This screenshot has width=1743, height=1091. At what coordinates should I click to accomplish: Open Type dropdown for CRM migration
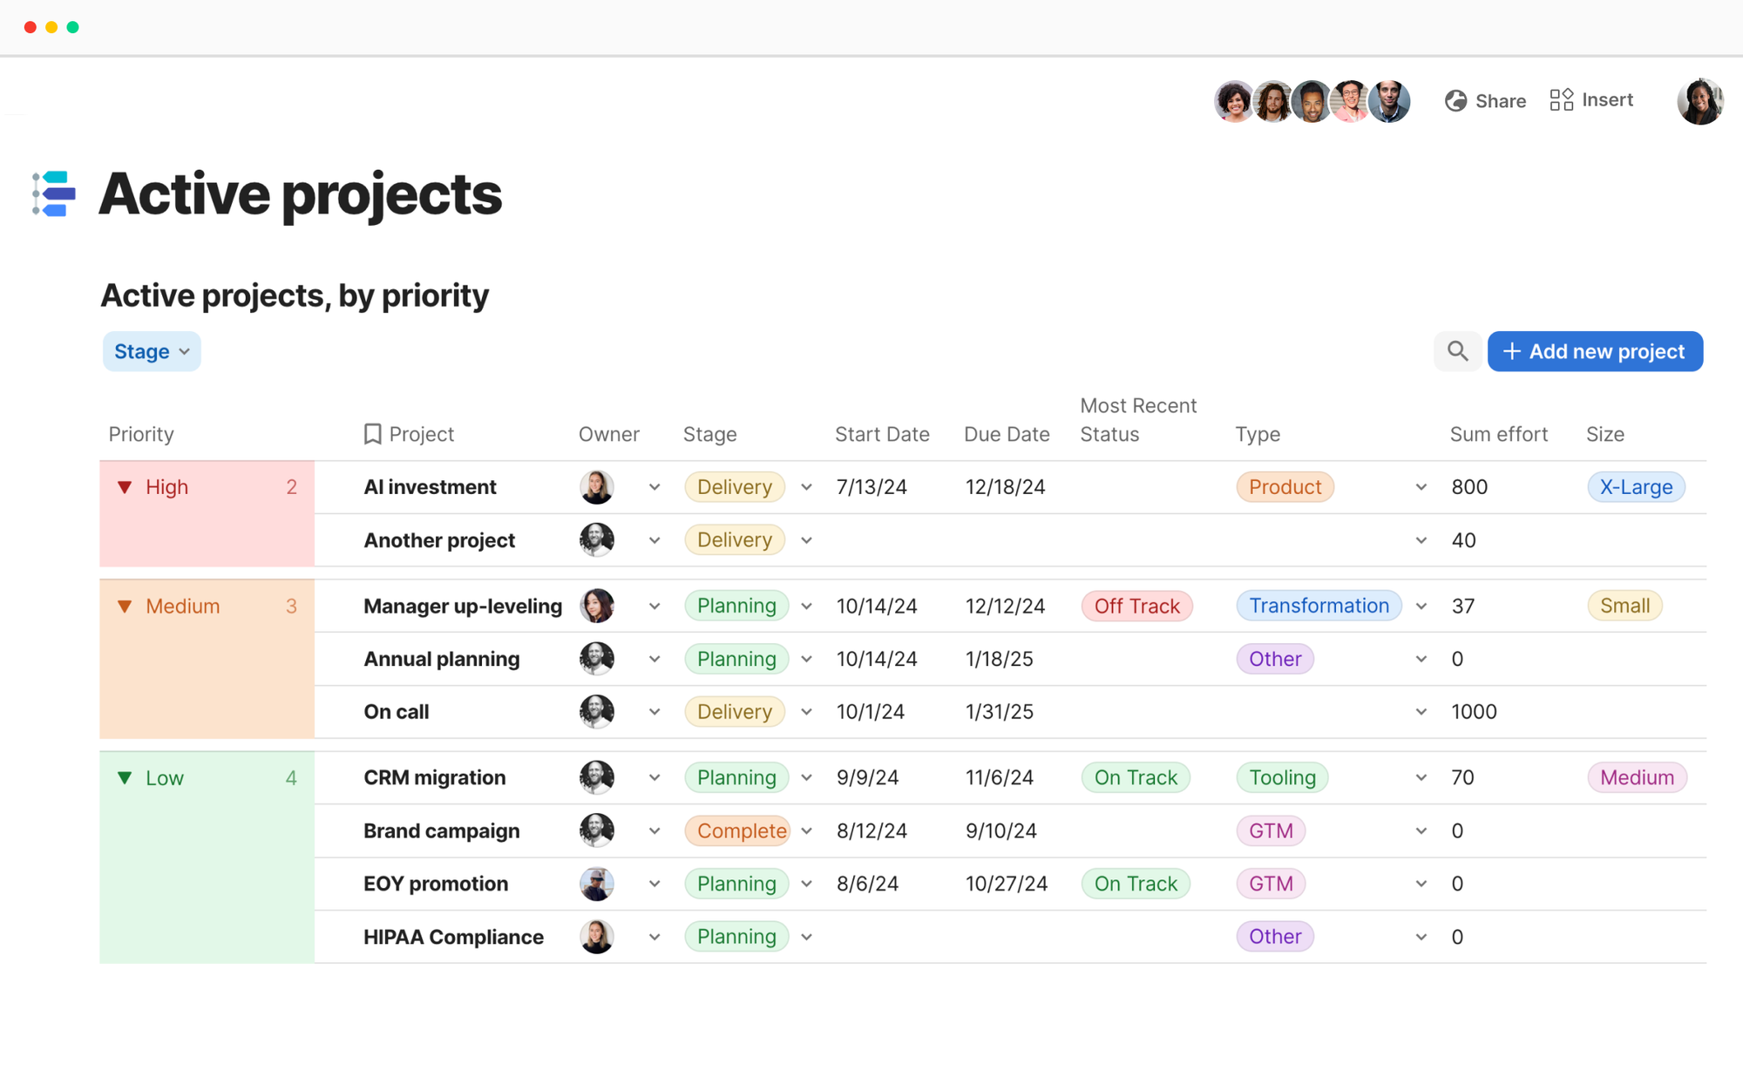coord(1421,778)
